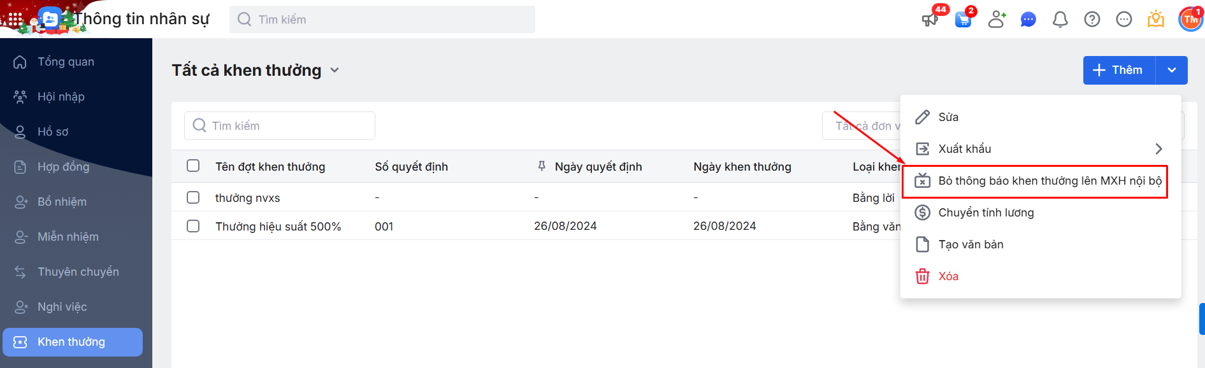
Task: Open Hồ sơ in sidebar
Action: [x=53, y=132]
